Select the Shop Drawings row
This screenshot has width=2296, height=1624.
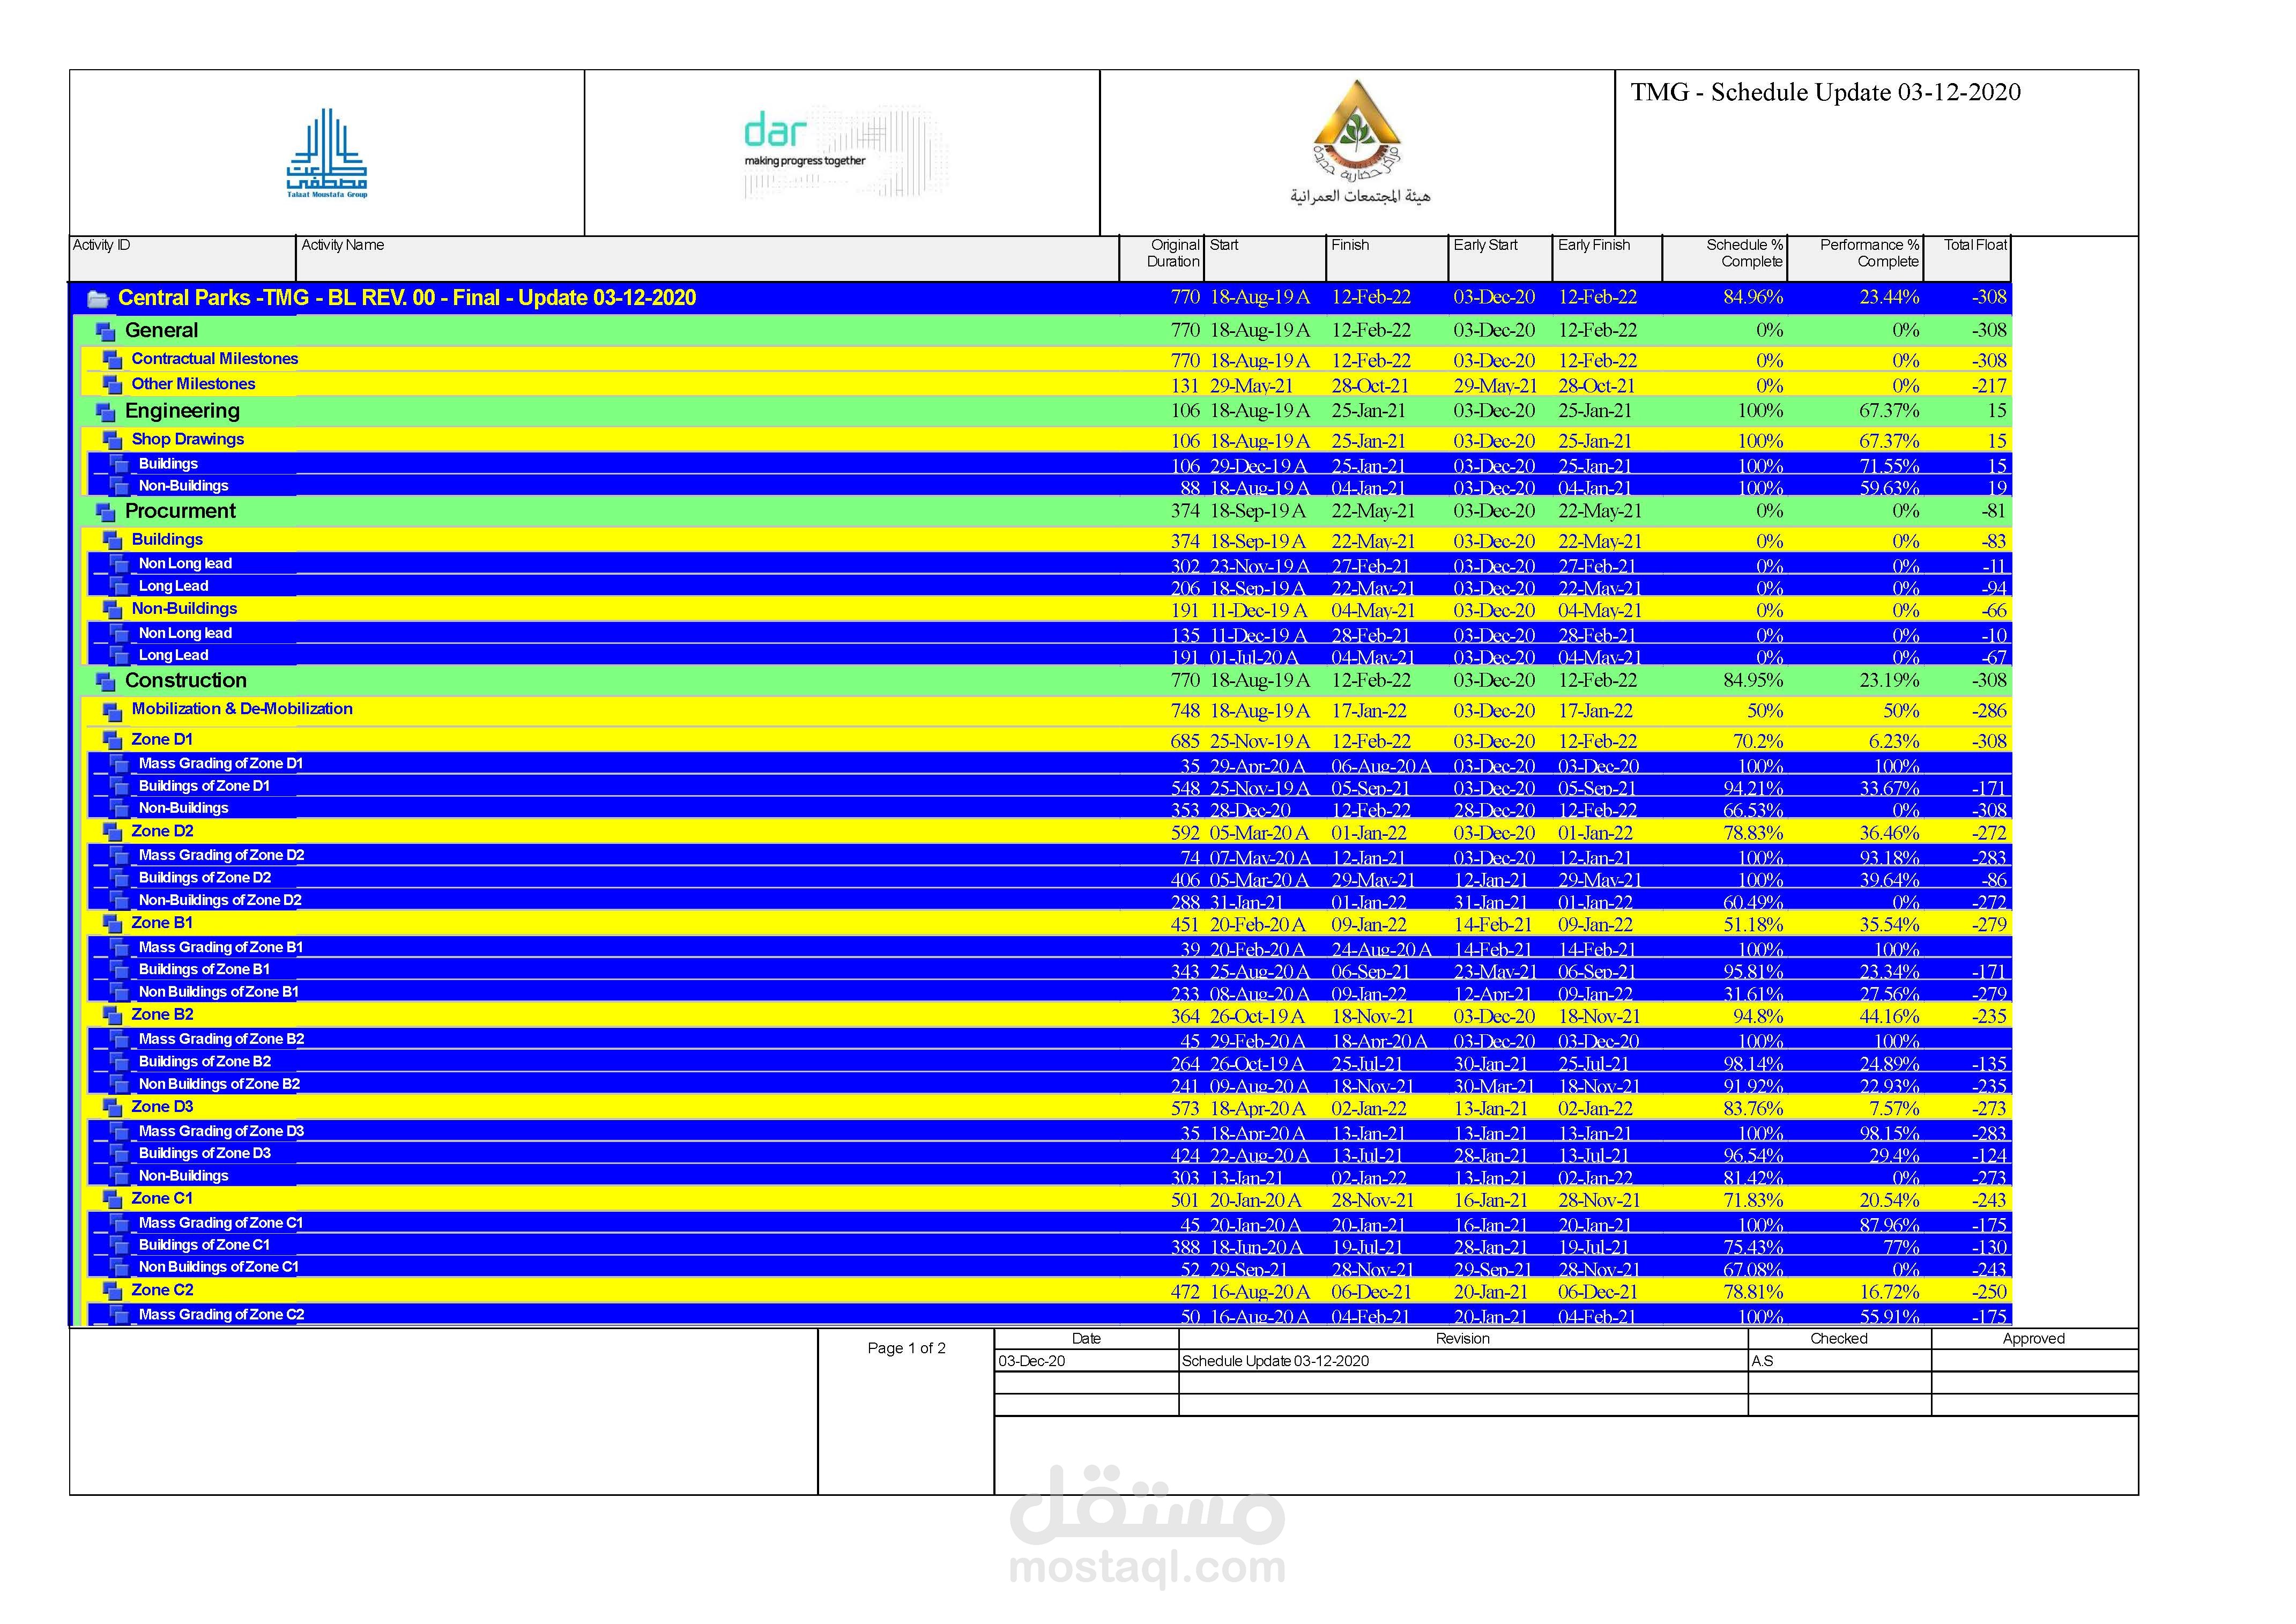[x=188, y=439]
